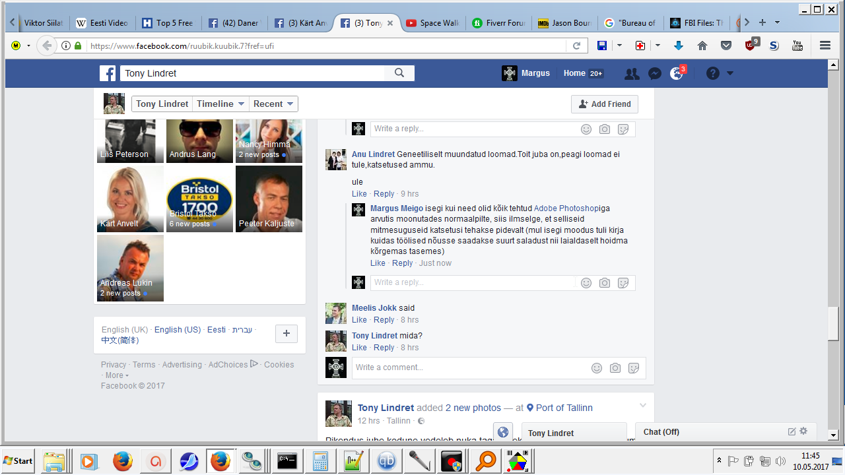This screenshot has width=845, height=475.
Task: Click the Pocket toolbar icon
Action: pyautogui.click(x=726, y=46)
